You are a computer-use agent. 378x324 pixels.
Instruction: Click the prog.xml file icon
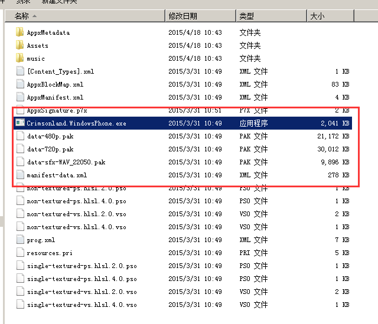[20, 240]
